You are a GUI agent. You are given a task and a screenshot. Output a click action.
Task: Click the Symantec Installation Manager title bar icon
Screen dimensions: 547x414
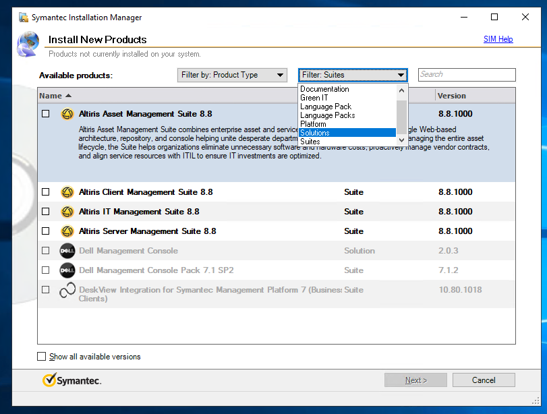(x=24, y=17)
